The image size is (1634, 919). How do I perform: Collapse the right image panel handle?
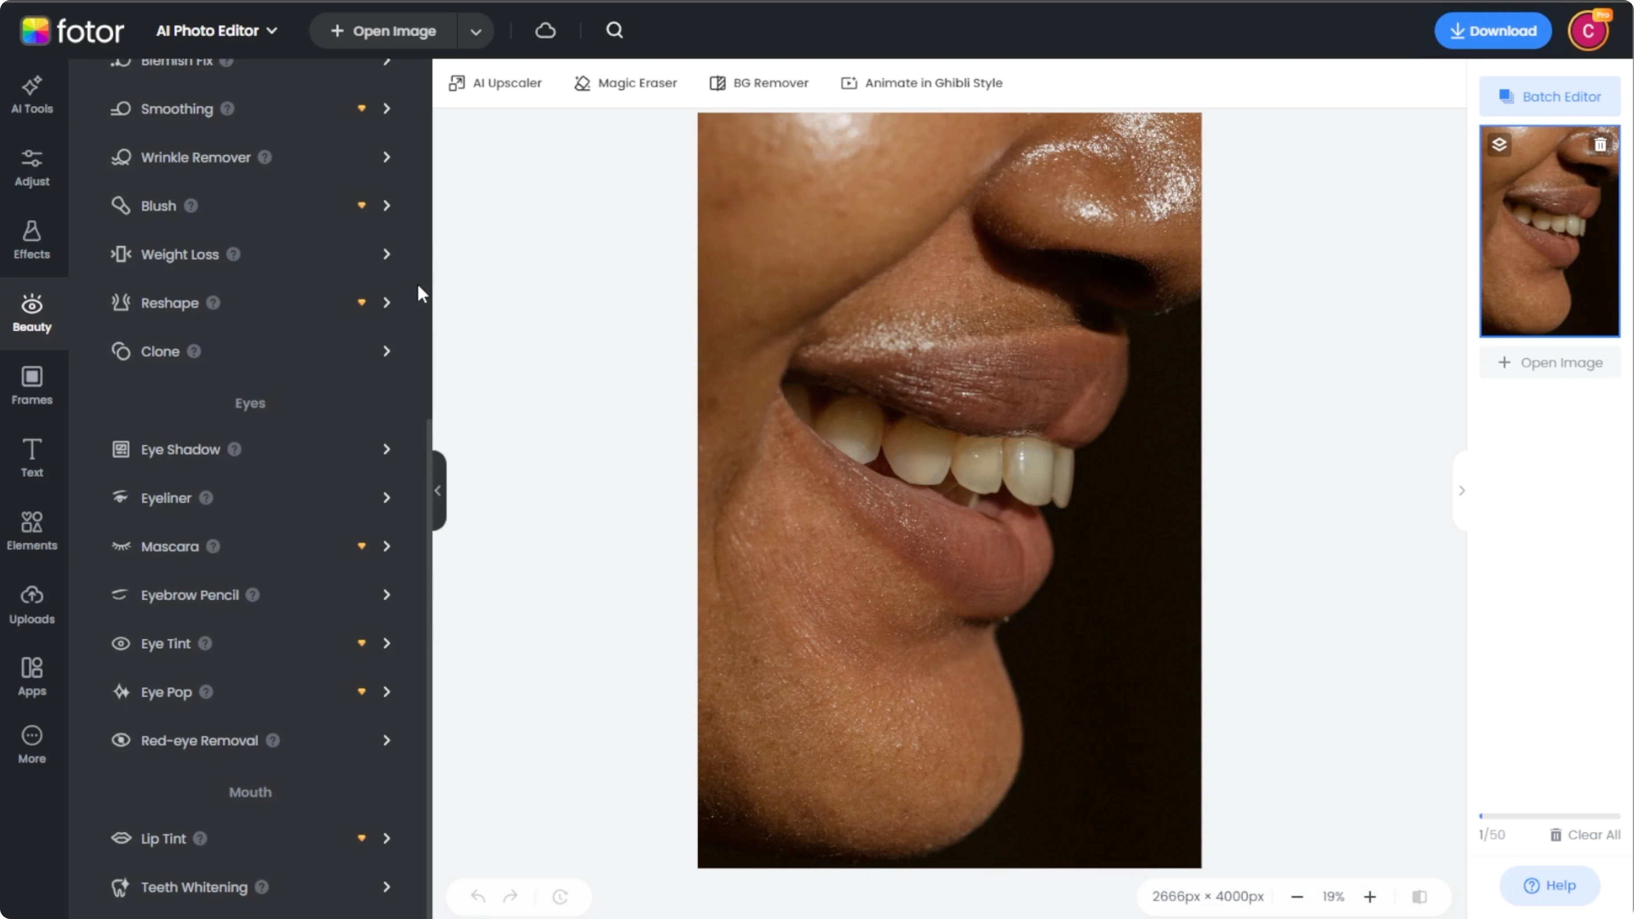[1461, 490]
